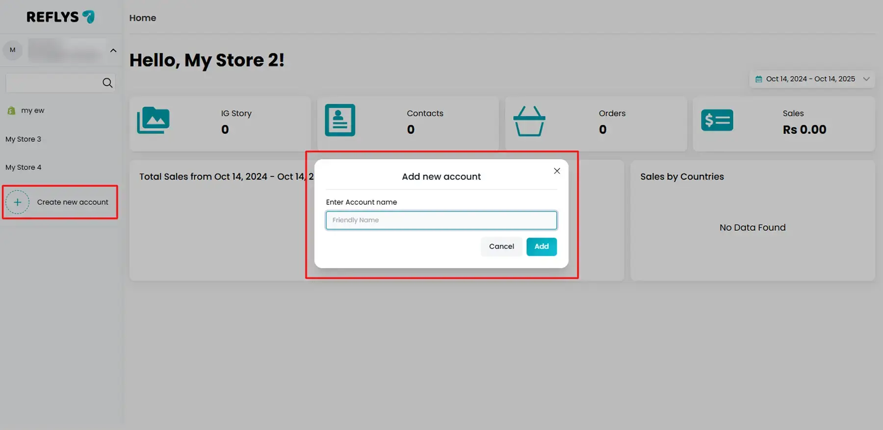Click the plus circle icon for new account
This screenshot has width=883, height=430.
pos(18,202)
